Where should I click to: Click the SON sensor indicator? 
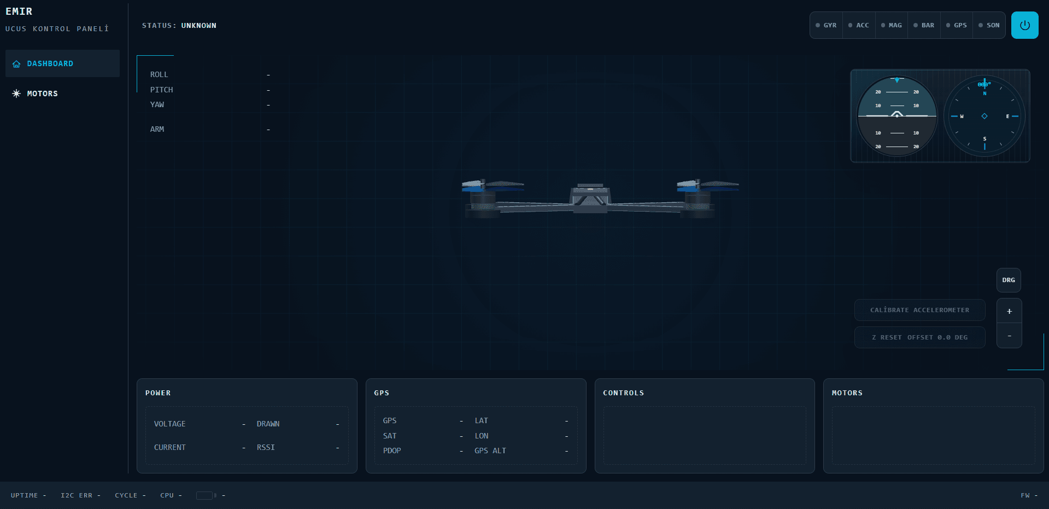[989, 25]
